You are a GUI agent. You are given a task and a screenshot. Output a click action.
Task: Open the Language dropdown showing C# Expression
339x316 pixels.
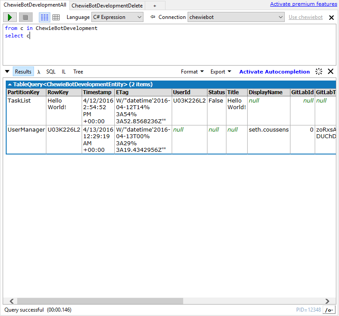pyautogui.click(x=117, y=17)
